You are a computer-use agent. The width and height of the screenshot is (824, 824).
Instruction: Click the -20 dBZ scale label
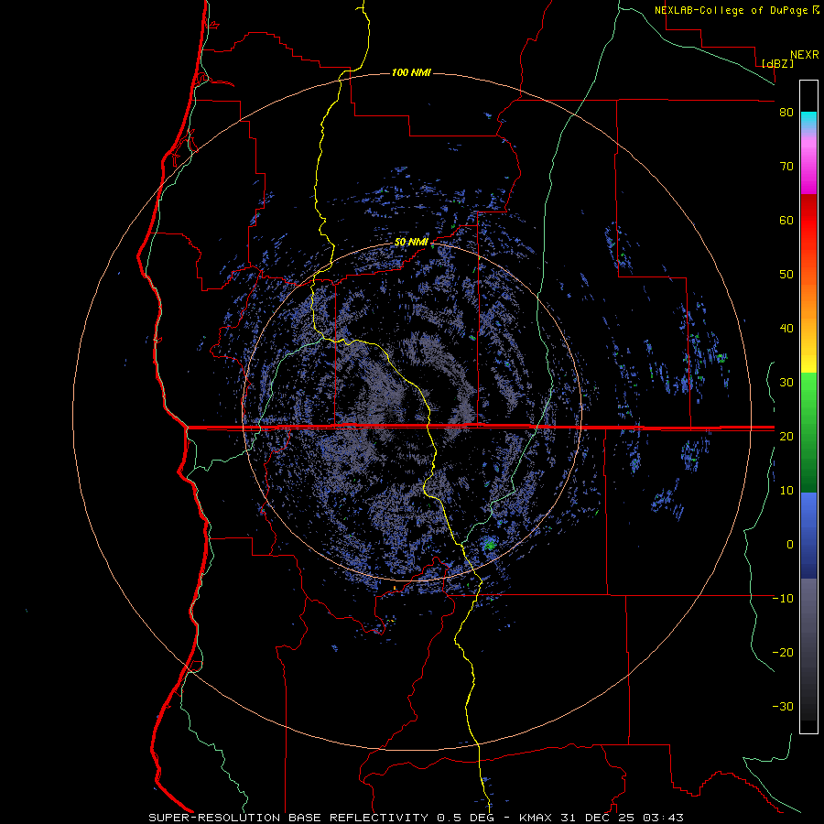coord(783,653)
